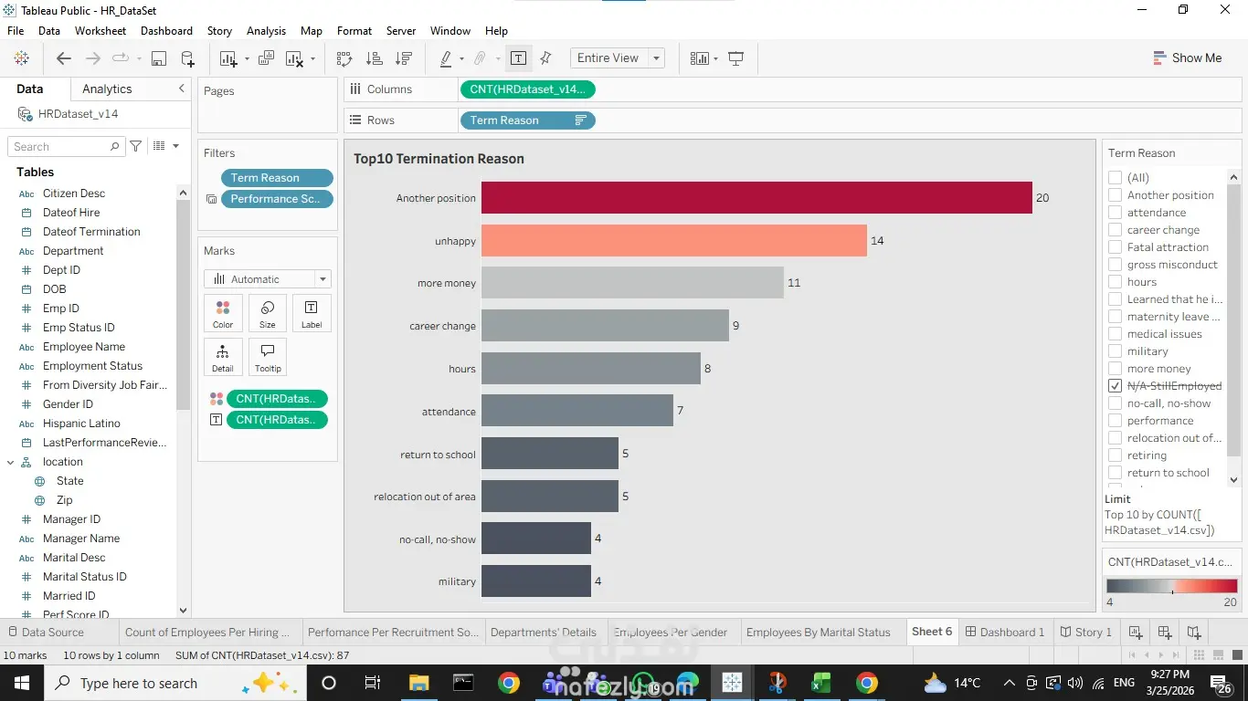Open the Analysis menu

click(x=266, y=31)
